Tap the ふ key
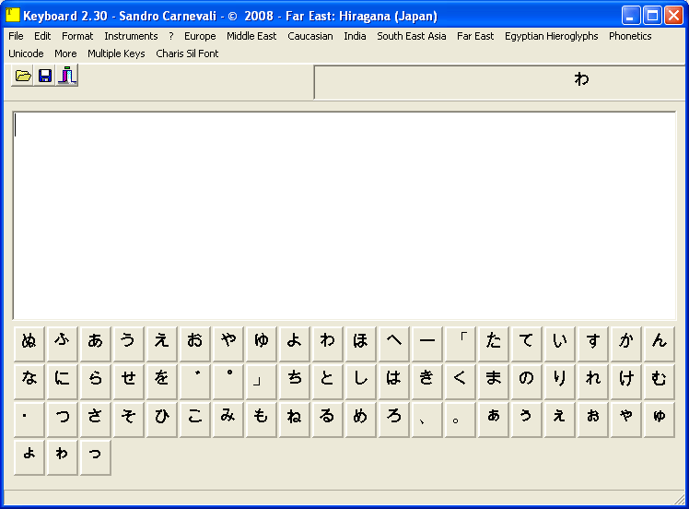 (62, 344)
